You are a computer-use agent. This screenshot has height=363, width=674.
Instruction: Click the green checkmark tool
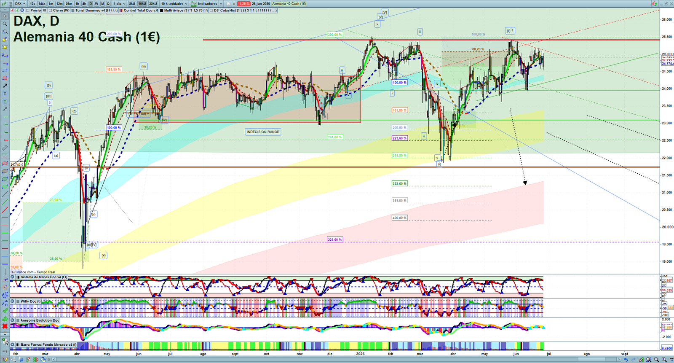(x=5, y=311)
